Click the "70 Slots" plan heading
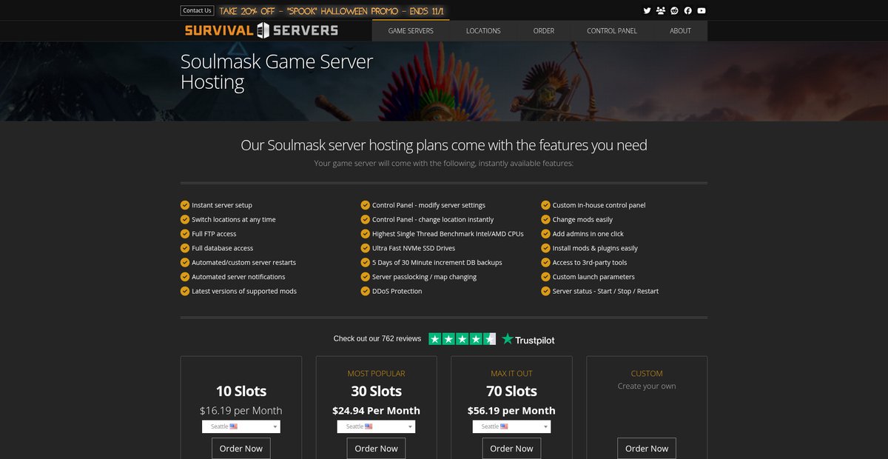 tap(511, 391)
